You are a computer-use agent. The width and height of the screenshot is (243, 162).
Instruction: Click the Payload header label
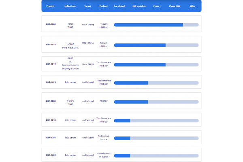pos(103,6)
